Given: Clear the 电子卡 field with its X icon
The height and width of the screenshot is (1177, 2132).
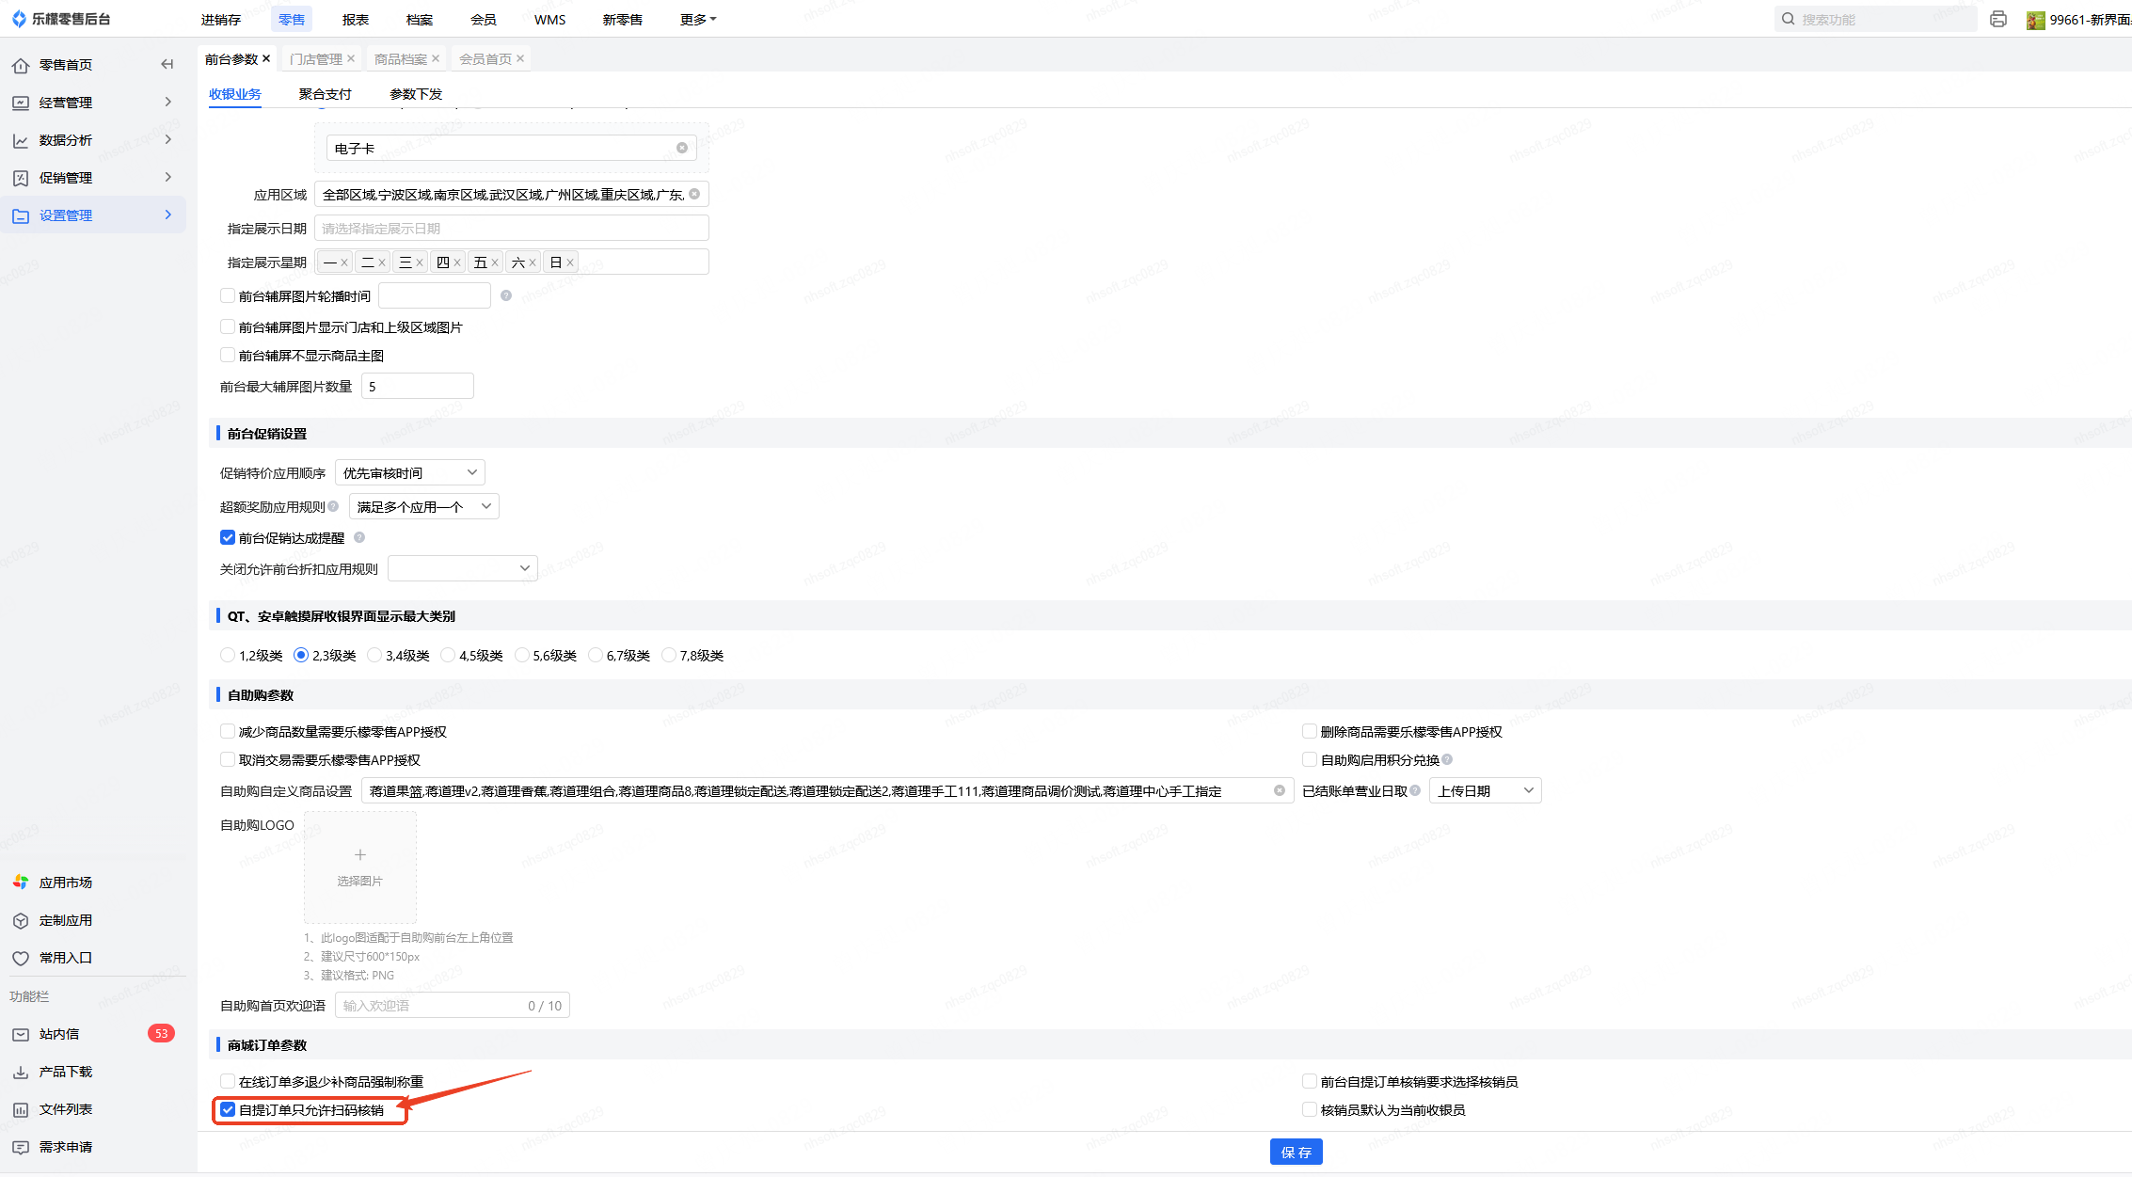Looking at the screenshot, I should [x=682, y=148].
